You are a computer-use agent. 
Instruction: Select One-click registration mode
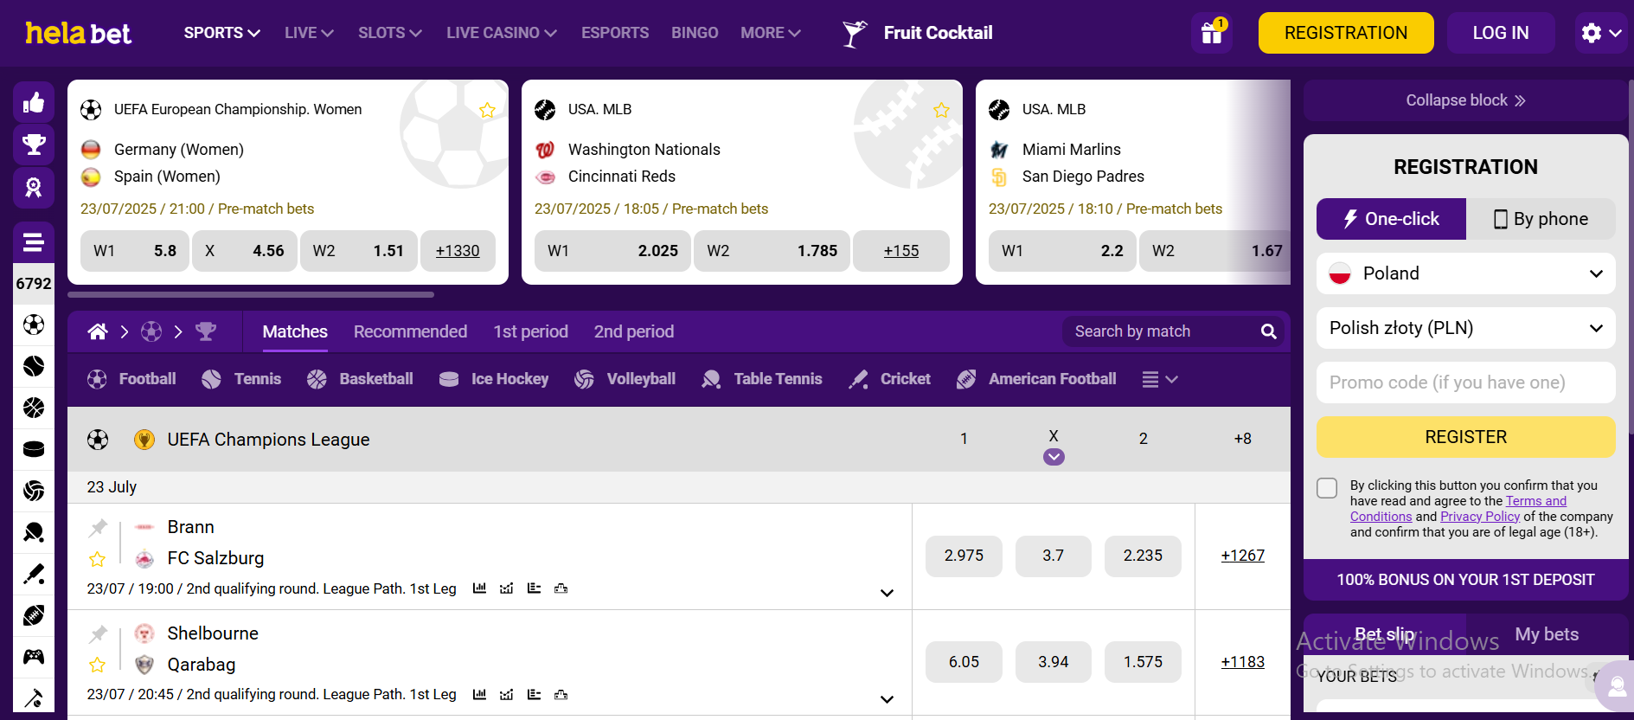1391,219
